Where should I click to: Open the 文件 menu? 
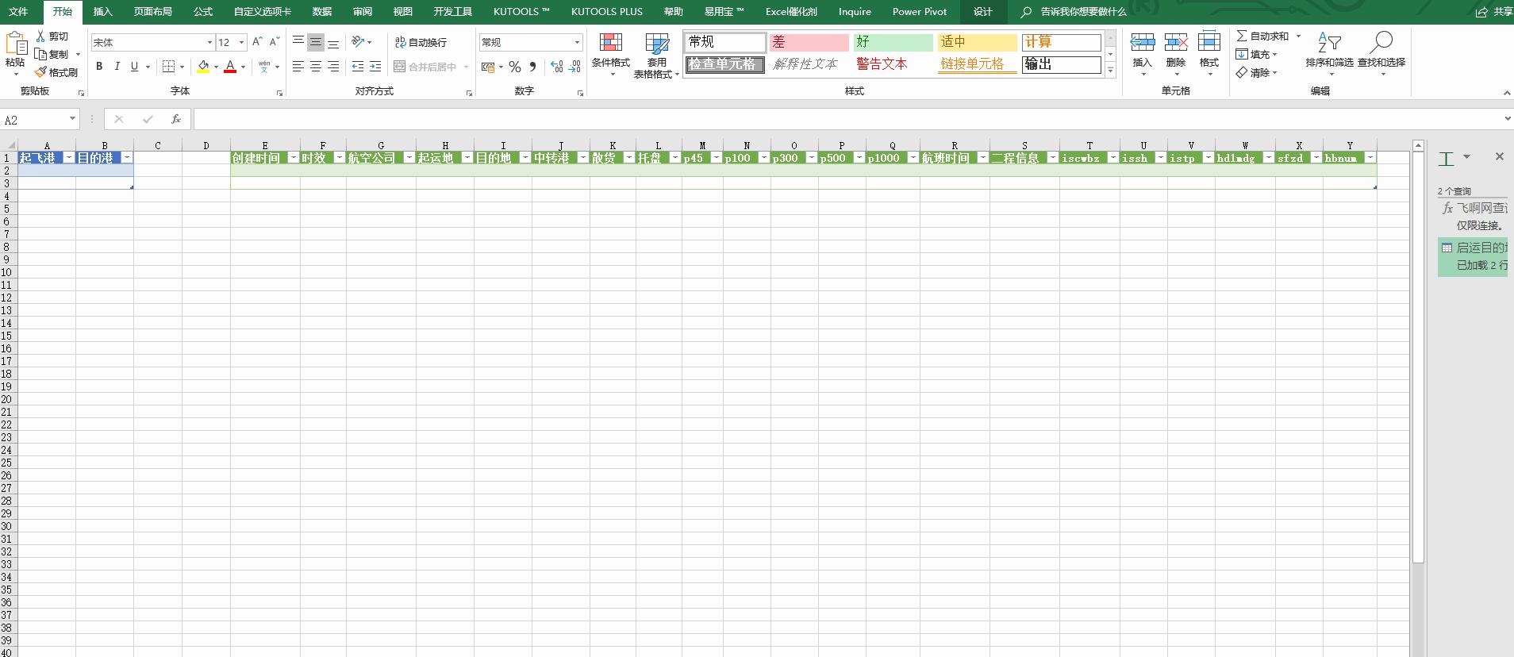click(x=18, y=12)
